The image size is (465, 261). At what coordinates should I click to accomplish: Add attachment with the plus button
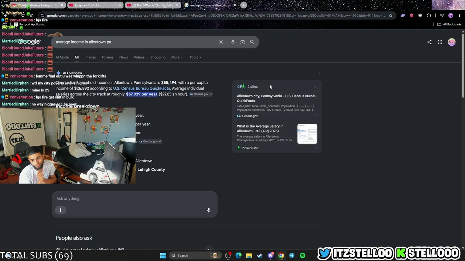click(x=61, y=210)
